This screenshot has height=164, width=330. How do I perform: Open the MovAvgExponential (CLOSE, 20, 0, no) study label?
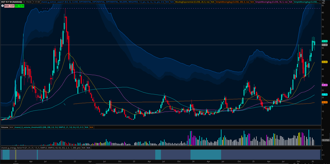click(192, 2)
